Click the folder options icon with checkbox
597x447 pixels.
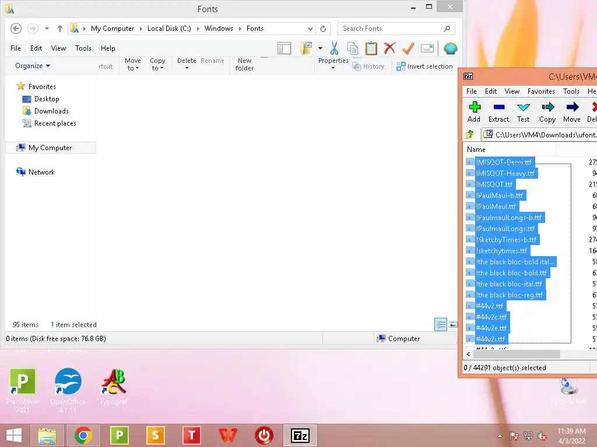pyautogui.click(x=306, y=48)
